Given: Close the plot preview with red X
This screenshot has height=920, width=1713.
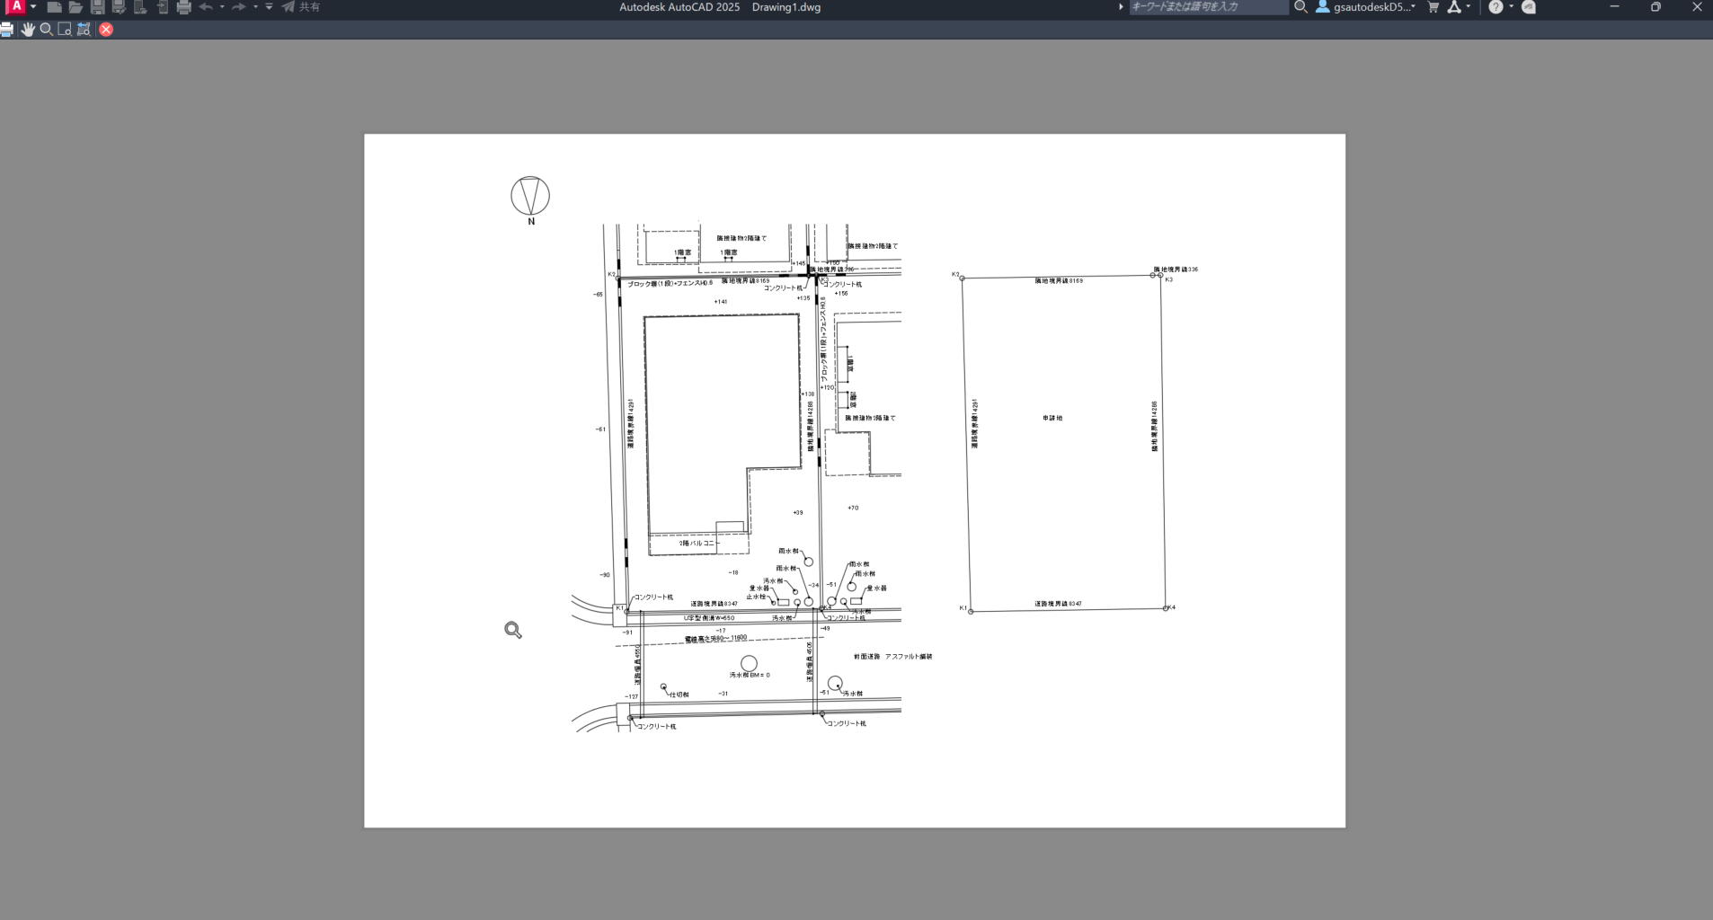Looking at the screenshot, I should point(106,30).
